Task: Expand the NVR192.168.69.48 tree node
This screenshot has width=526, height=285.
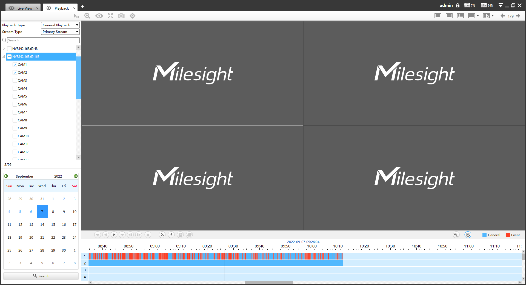Action: tap(4, 49)
